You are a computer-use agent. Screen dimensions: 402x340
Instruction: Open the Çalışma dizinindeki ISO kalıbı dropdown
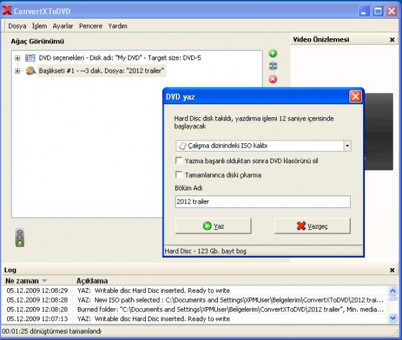point(347,146)
